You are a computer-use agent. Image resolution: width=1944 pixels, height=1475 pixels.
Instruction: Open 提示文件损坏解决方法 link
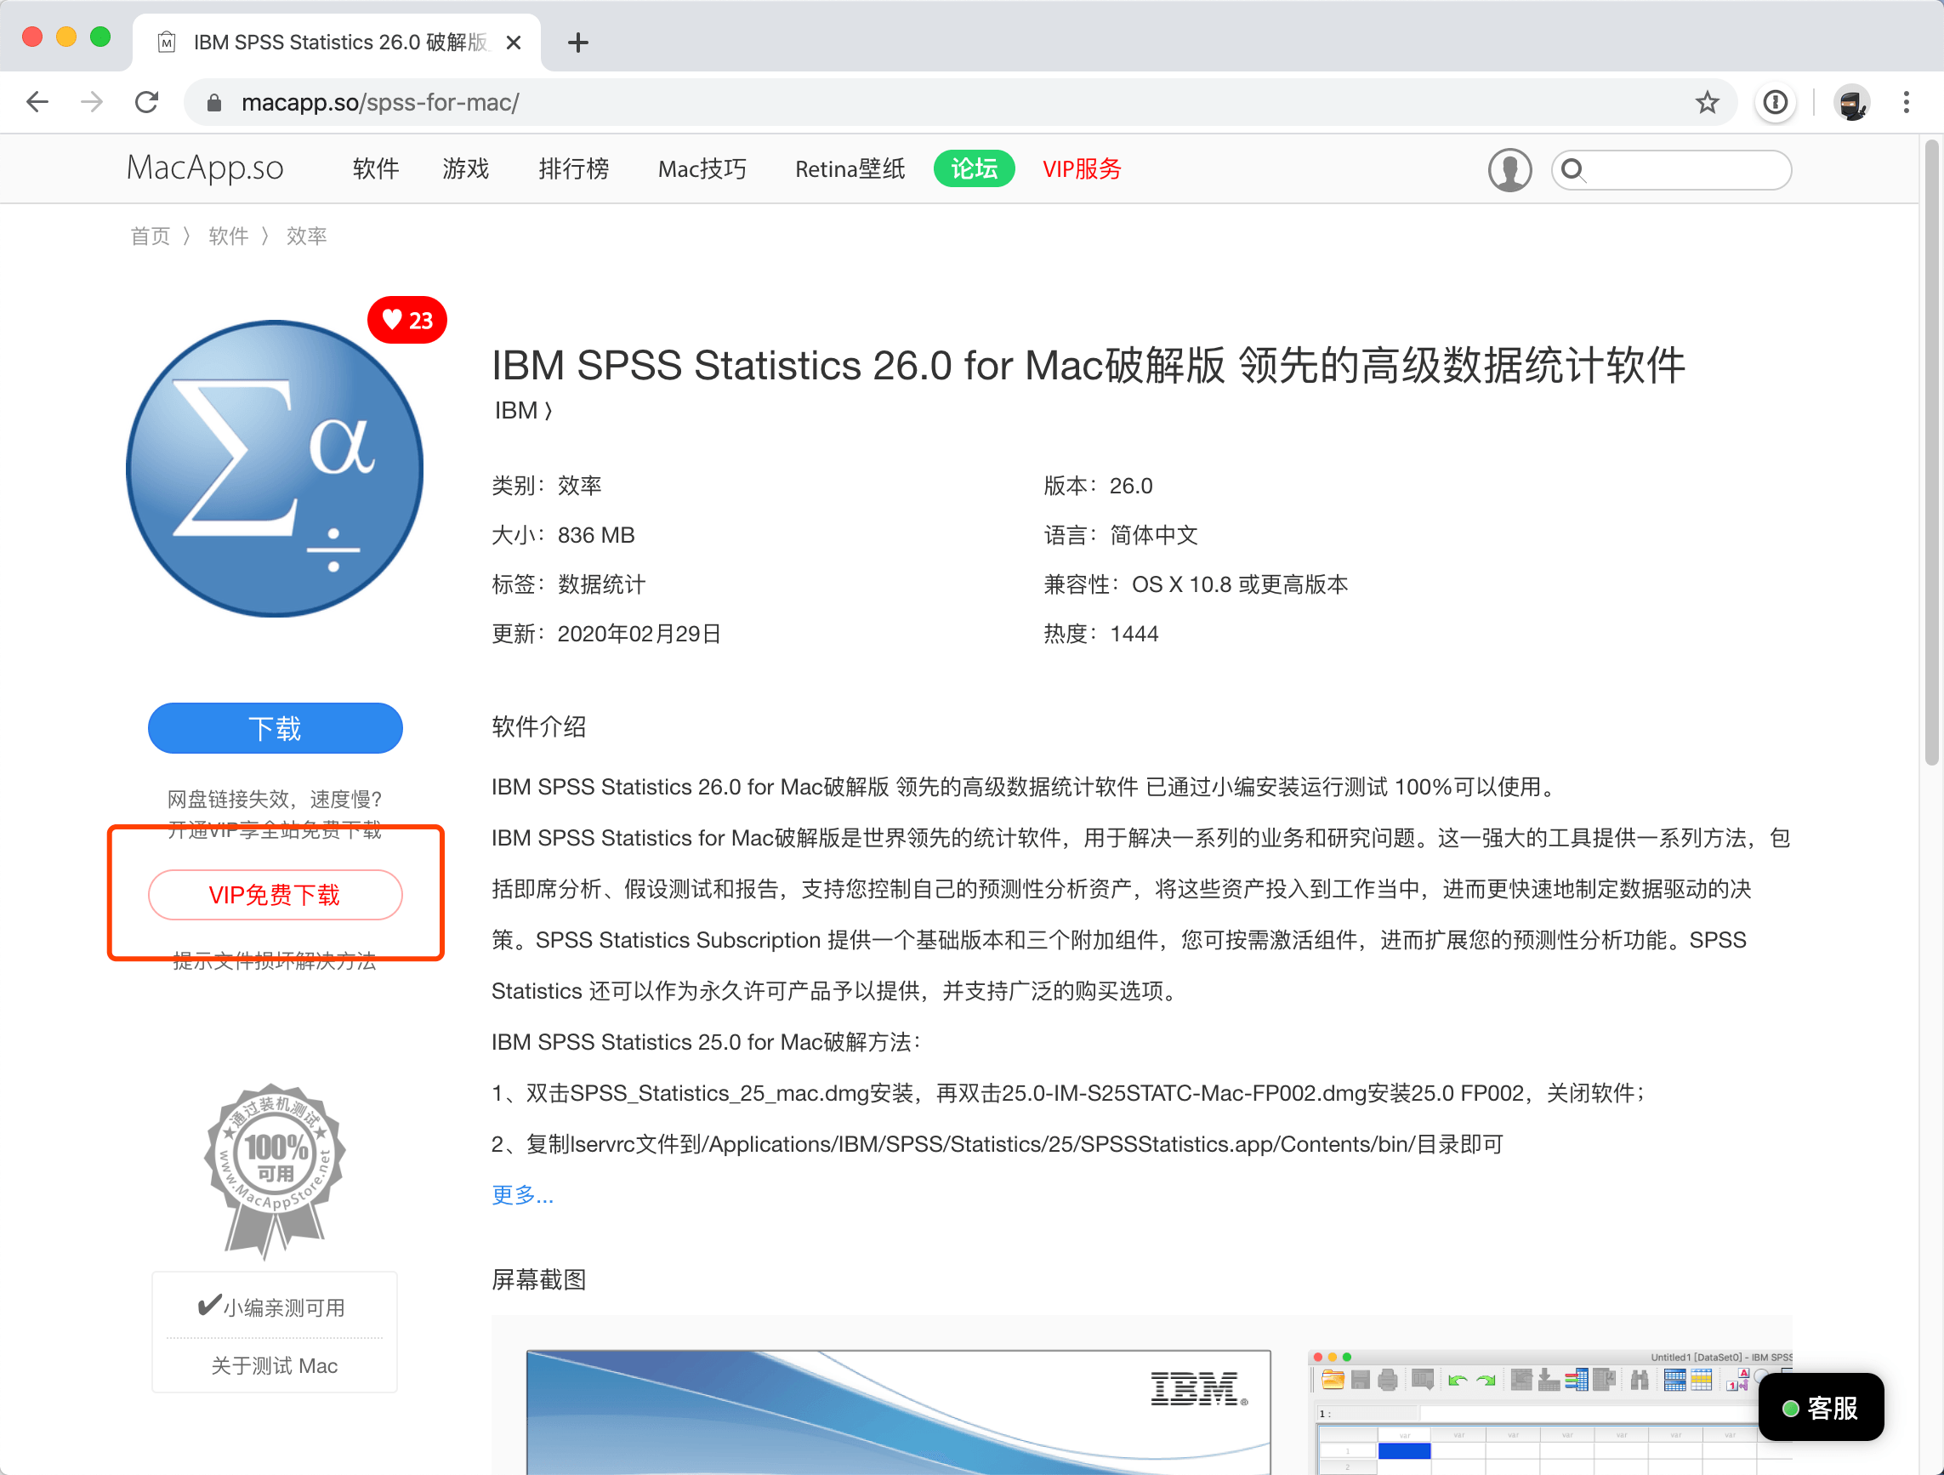[275, 960]
